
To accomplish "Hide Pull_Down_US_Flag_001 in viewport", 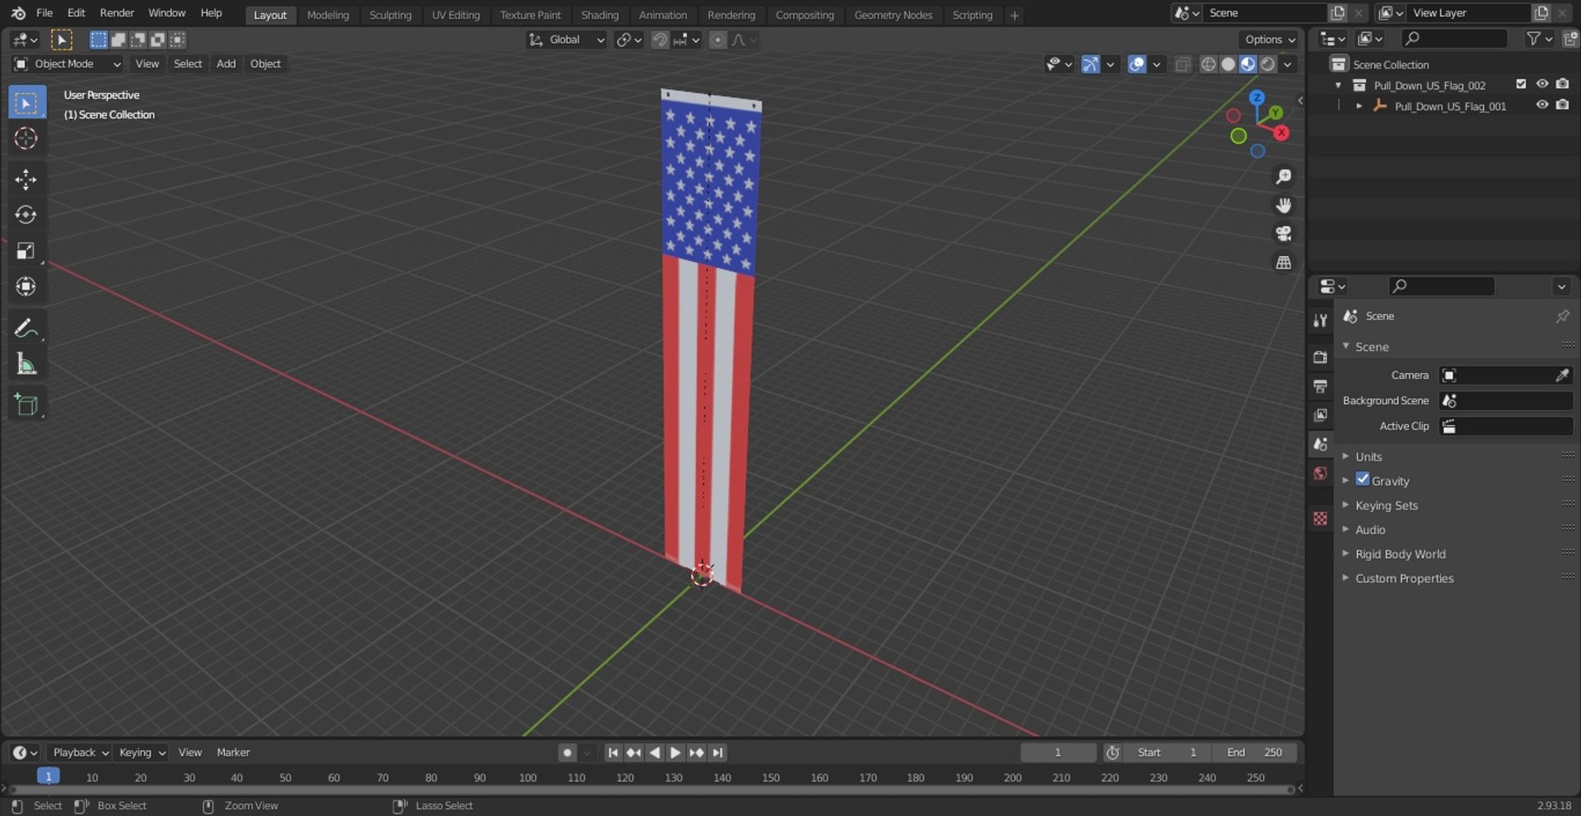I will (x=1541, y=105).
